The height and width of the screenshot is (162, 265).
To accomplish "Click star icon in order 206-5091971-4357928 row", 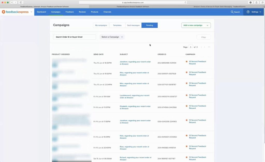I will pos(187,72).
